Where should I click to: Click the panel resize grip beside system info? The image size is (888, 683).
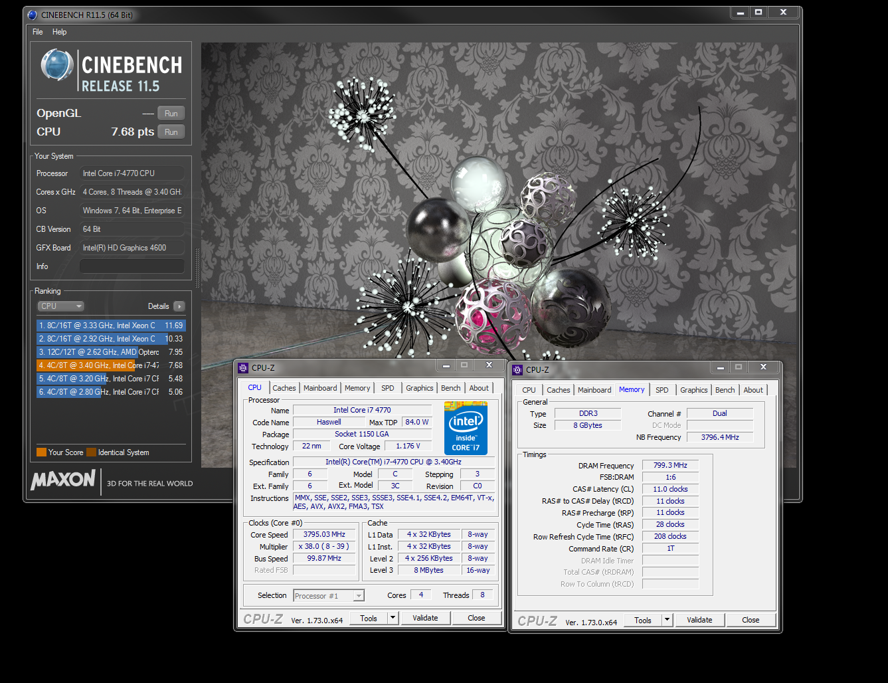point(197,268)
